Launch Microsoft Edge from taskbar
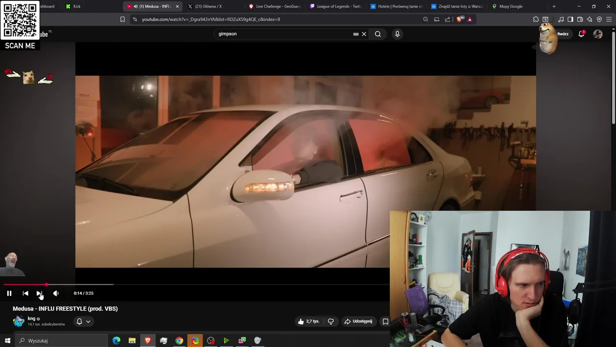This screenshot has width=616, height=347. click(116, 341)
